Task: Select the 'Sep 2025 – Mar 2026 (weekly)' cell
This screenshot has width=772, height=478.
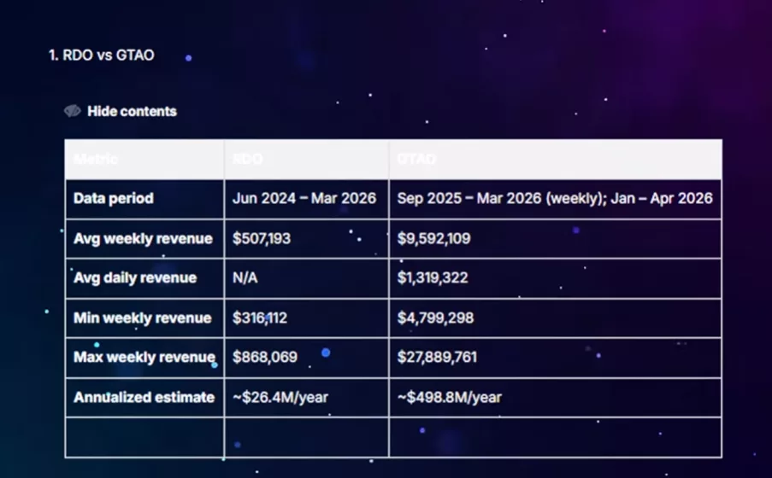Action: [555, 199]
